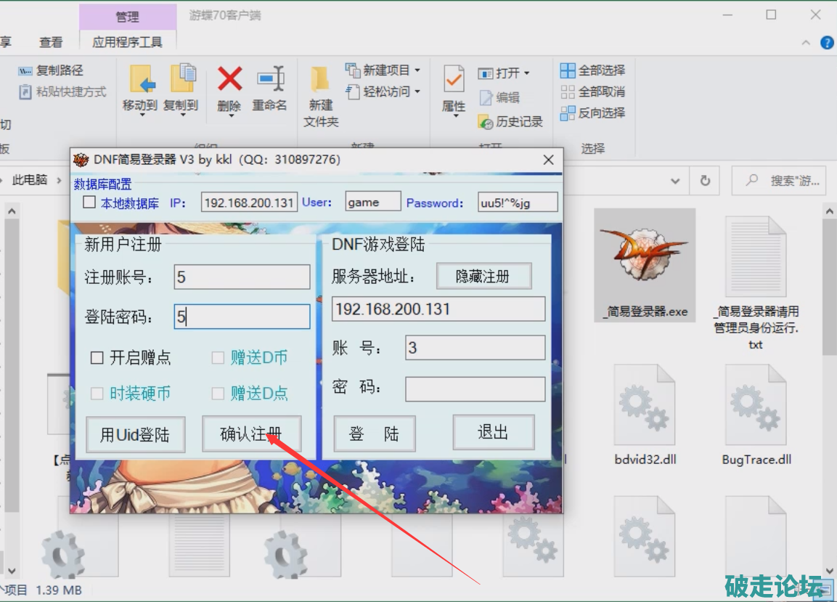This screenshot has height=602, width=837.
Task: Click the 密码 input field under DNF游戏登陆
Action: point(475,389)
